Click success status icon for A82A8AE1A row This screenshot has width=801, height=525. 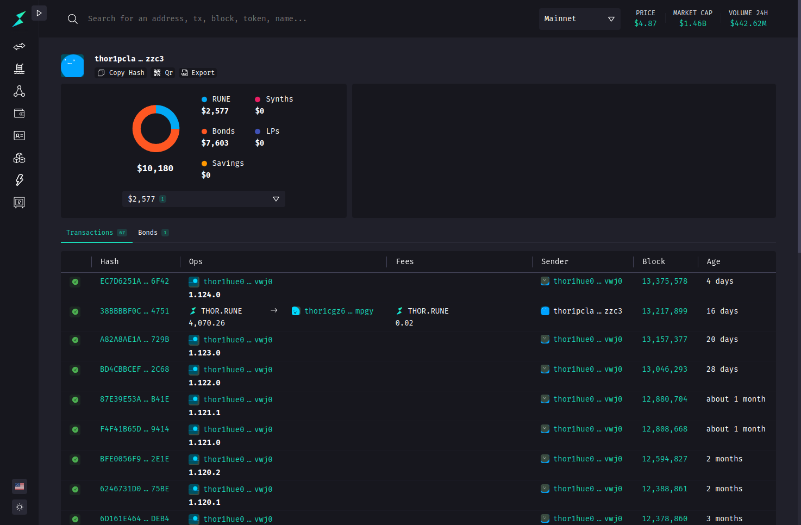click(76, 340)
